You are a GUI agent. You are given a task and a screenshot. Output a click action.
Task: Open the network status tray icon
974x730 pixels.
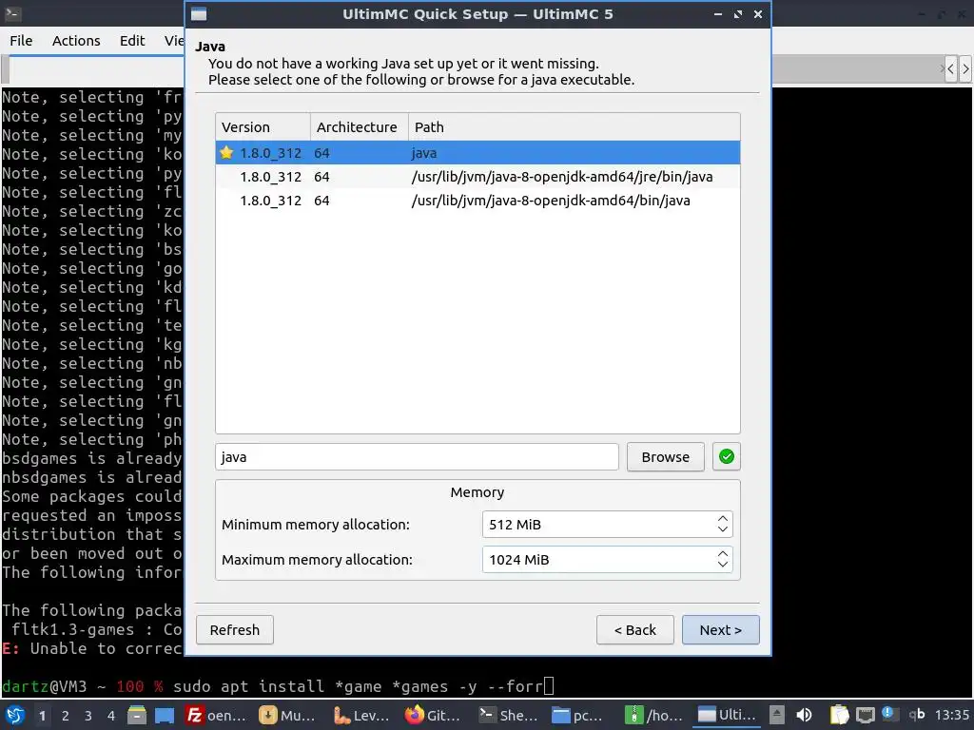[865, 716]
